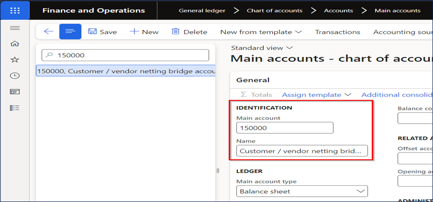Open Accounting source explorer menu item
433x202 pixels.
point(403,32)
